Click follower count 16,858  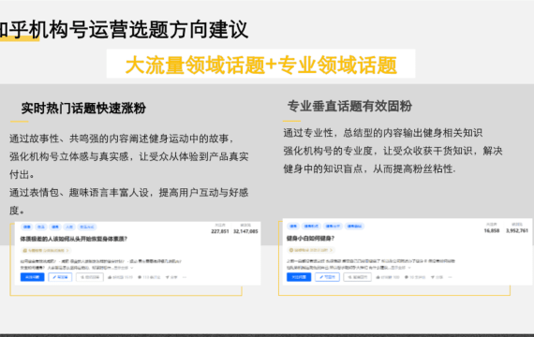tap(492, 231)
